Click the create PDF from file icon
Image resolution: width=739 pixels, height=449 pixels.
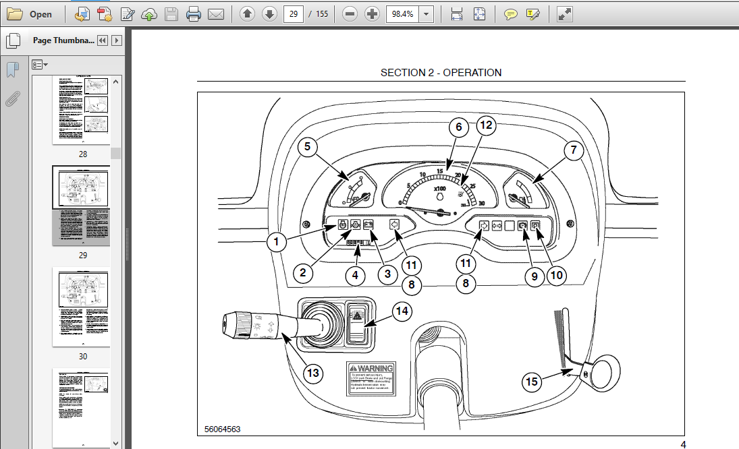tap(82, 14)
